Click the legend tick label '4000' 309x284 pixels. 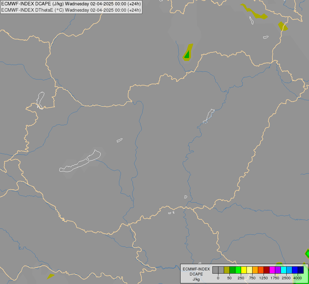click(x=297, y=278)
